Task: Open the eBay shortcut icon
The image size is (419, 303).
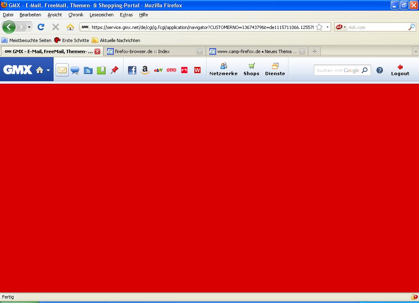Action: (158, 70)
